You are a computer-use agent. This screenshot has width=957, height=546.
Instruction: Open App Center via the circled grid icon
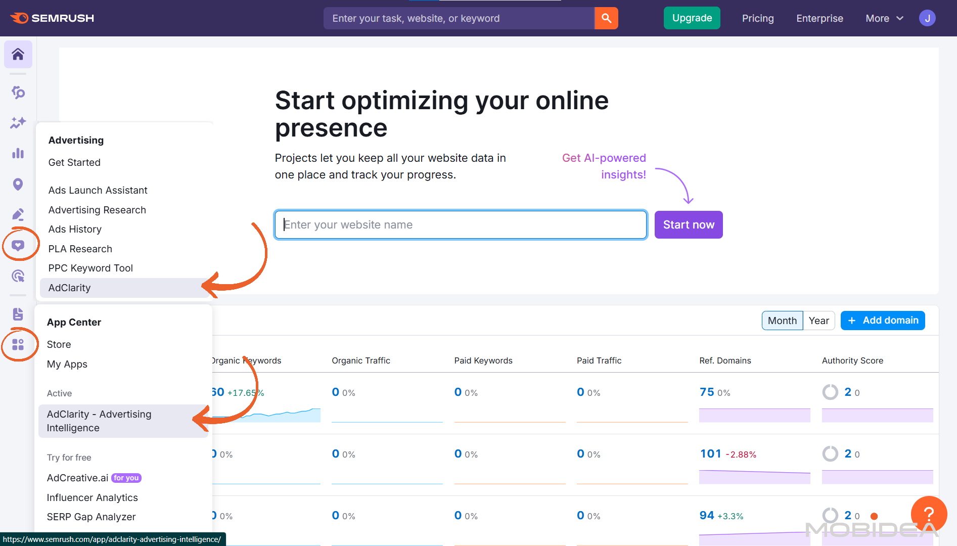pos(18,344)
